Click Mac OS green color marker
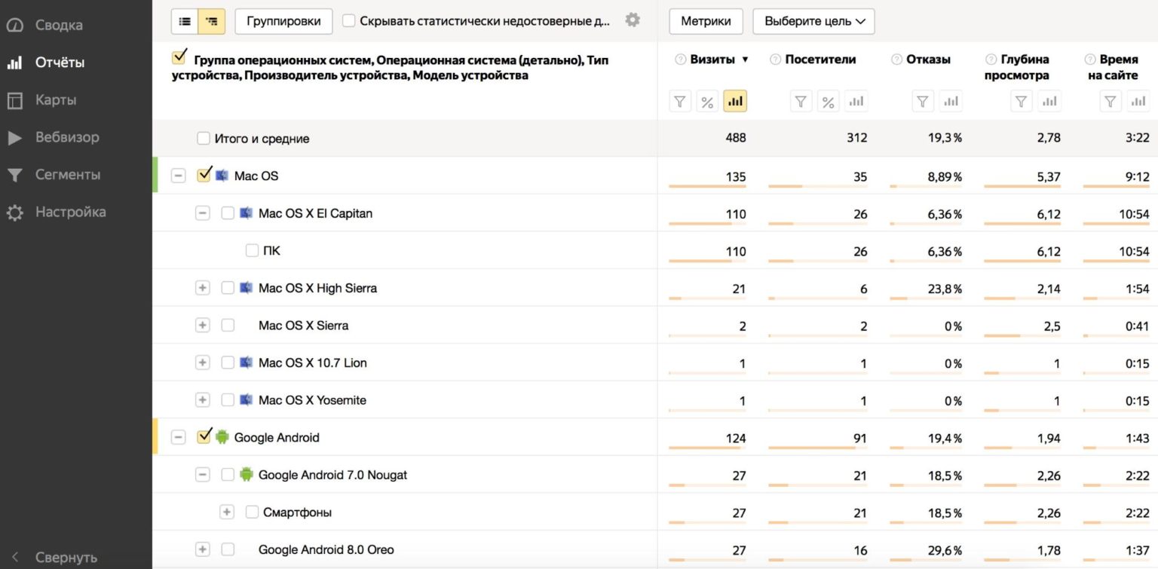Viewport: 1158px width, 569px height. 155,176
